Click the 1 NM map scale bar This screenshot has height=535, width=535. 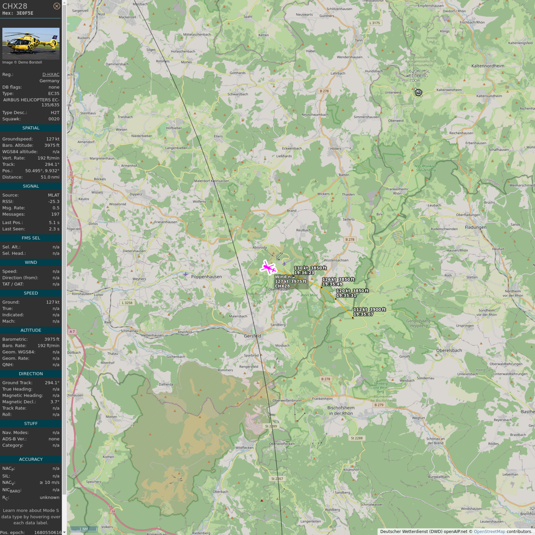point(84,529)
